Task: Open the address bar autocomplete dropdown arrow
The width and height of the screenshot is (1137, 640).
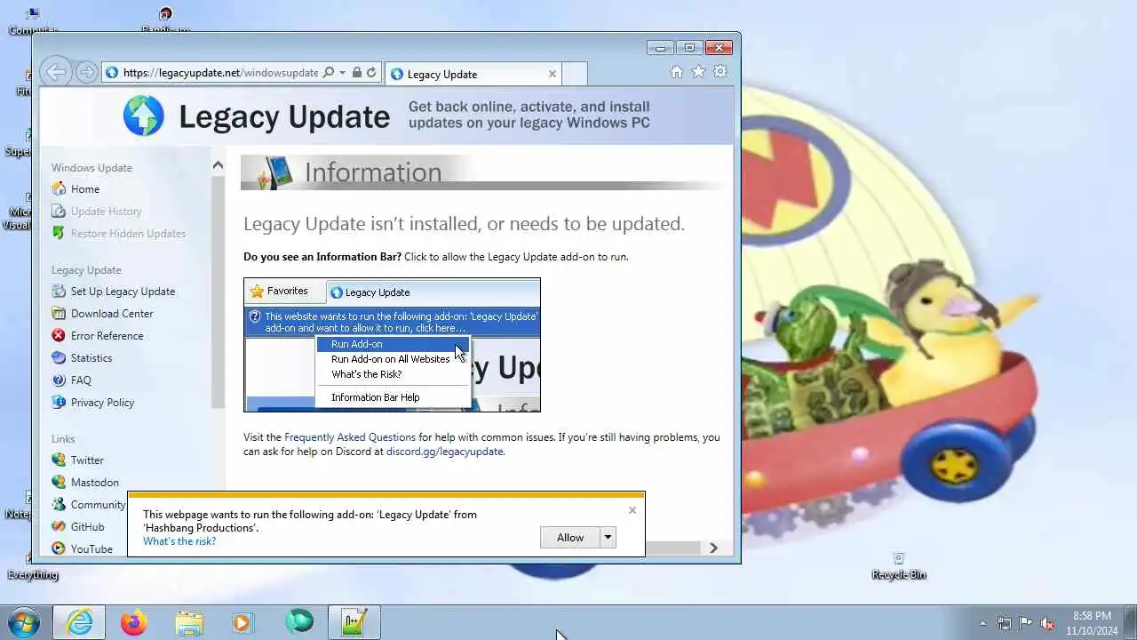Action: [342, 73]
